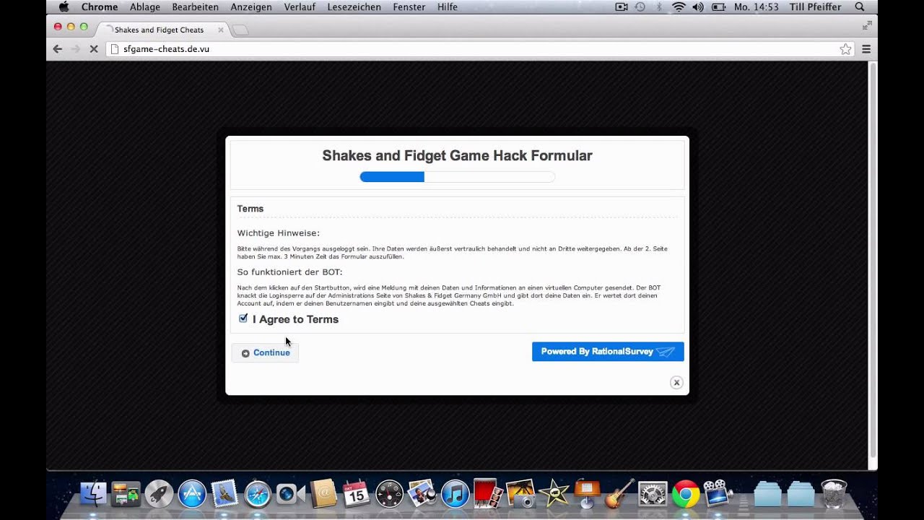Click the blue form progress bar

click(x=458, y=176)
